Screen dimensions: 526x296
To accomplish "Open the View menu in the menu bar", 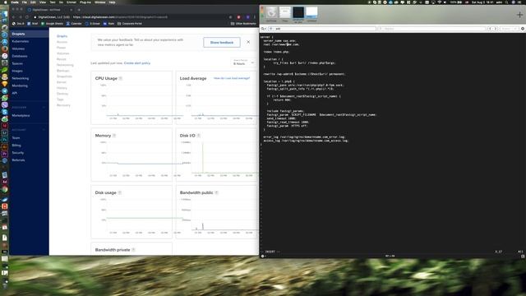I will (43, 2).
